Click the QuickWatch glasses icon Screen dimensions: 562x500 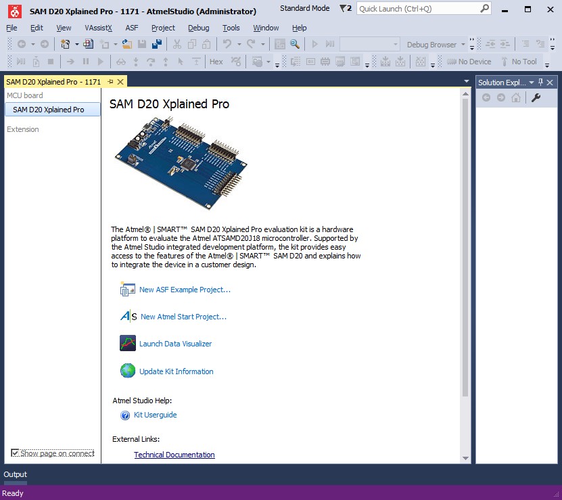click(121, 62)
